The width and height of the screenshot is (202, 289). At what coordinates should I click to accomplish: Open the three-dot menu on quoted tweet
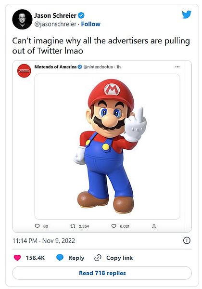177,67
